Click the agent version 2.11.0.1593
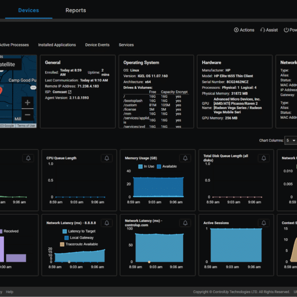This screenshot has height=297, width=297. tap(79, 98)
